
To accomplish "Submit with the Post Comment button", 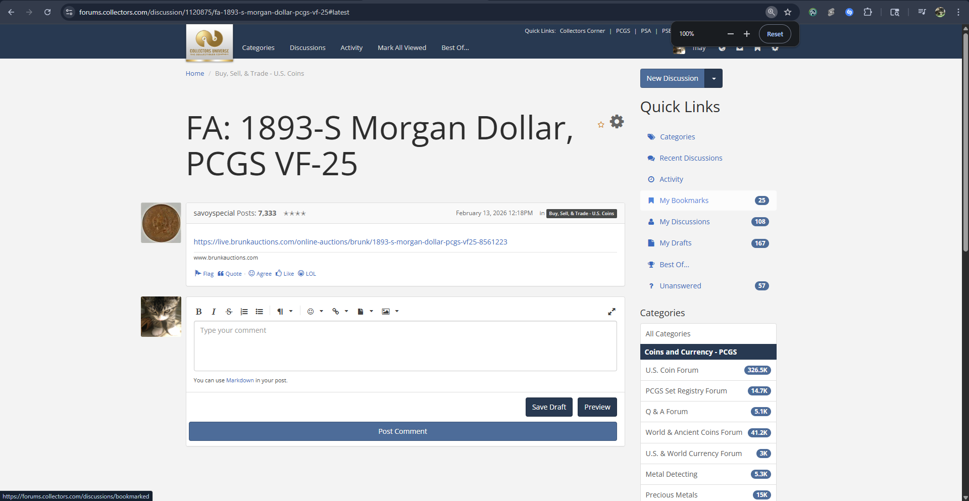I will coord(403,431).
